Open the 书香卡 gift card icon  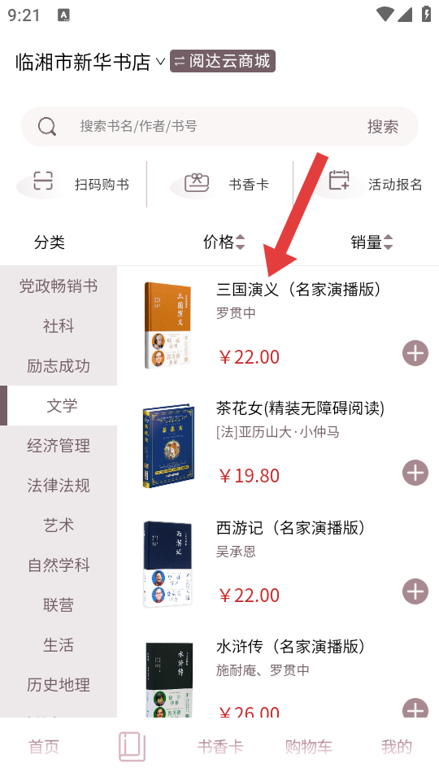click(x=197, y=183)
